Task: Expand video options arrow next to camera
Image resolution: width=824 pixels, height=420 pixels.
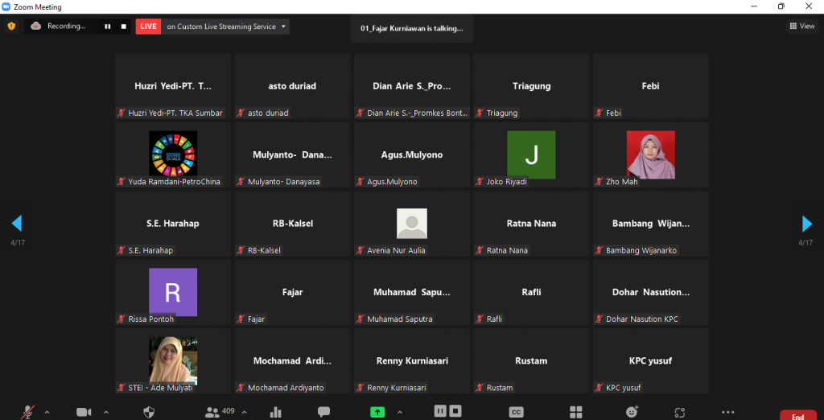Action: tap(105, 412)
